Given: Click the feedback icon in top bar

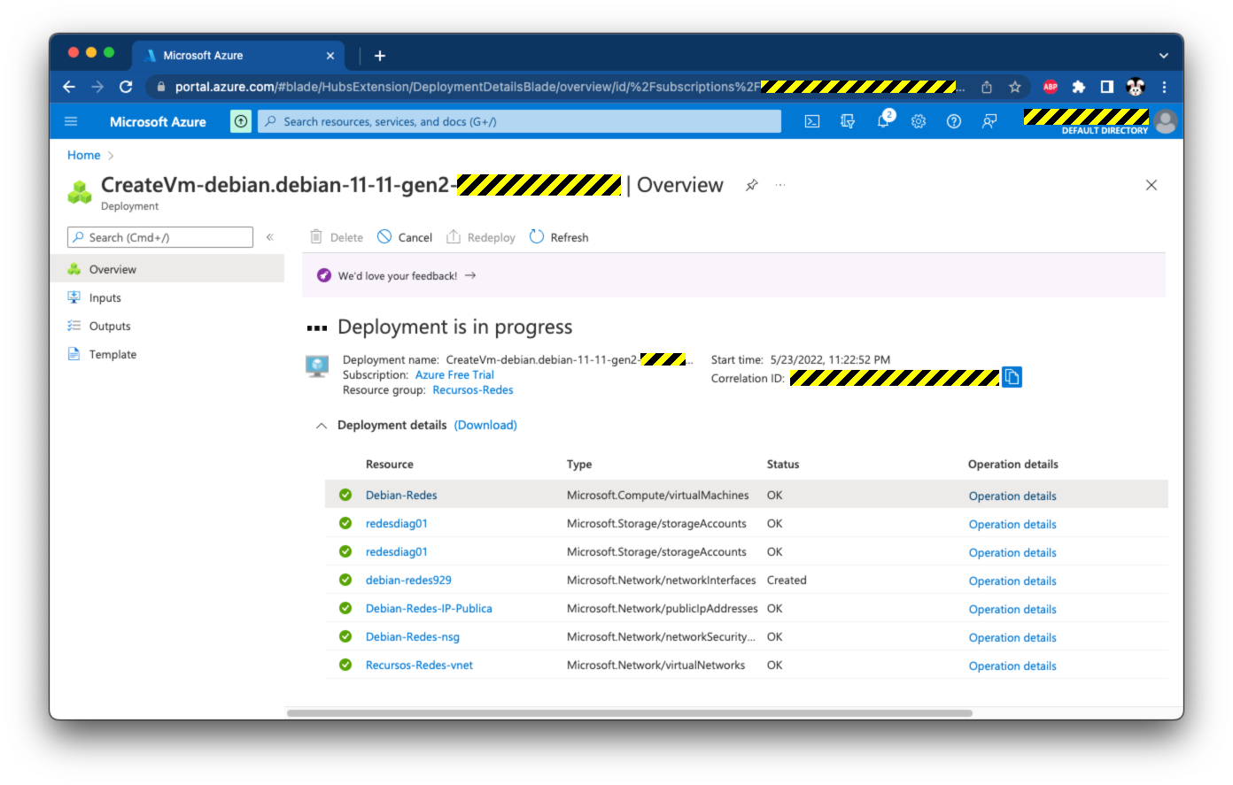Looking at the screenshot, I should [x=989, y=122].
